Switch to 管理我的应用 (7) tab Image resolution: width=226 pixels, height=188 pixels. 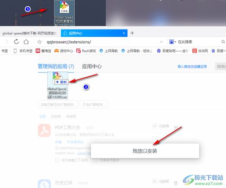56,66
